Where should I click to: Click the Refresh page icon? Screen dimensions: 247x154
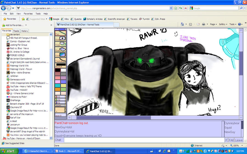click(181, 8)
